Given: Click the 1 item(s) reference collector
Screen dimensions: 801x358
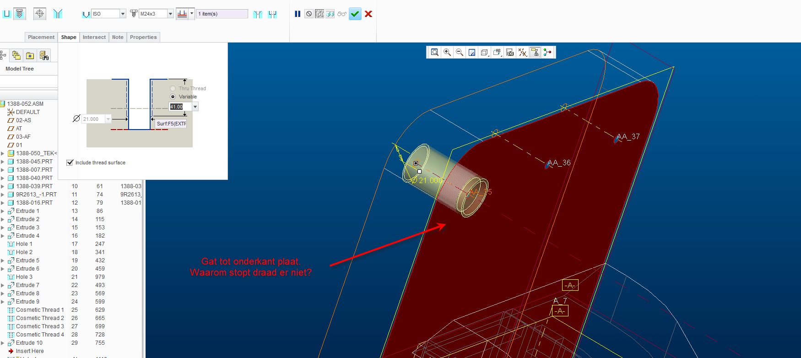Looking at the screenshot, I should (222, 14).
